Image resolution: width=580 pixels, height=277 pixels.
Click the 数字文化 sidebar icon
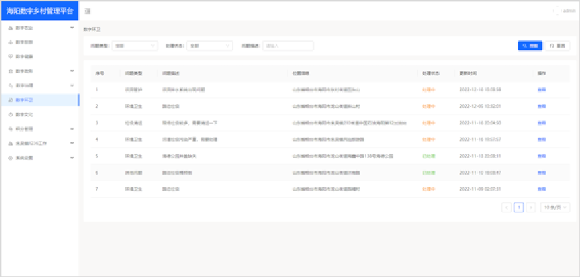(10, 114)
